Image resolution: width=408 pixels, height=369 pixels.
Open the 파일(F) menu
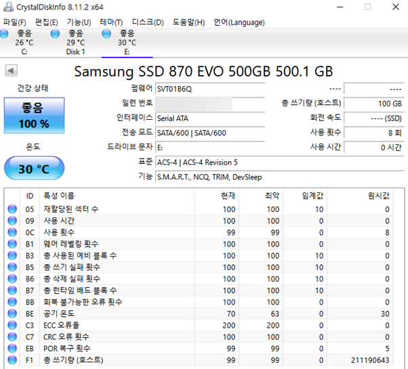coord(15,22)
